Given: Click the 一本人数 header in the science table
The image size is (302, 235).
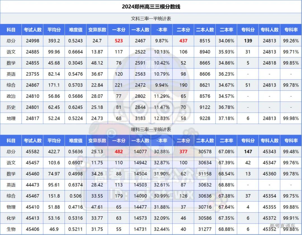Looking at the screenshot, I should pos(140,141).
